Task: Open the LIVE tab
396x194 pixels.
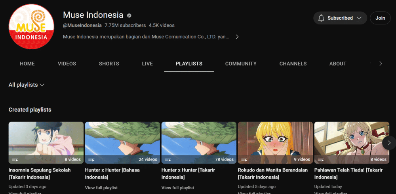Action: tap(147, 63)
